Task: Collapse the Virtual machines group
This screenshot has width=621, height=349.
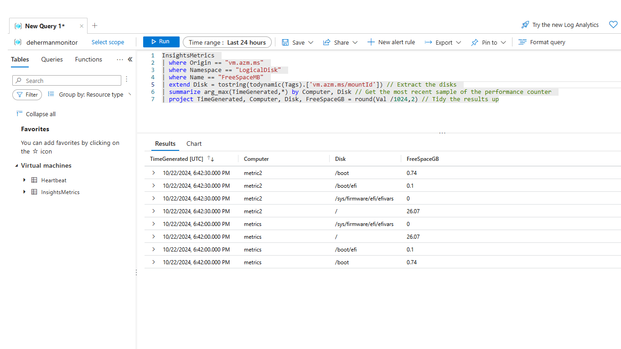Action: tap(17, 166)
